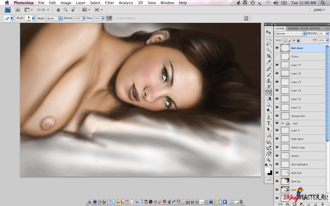Open the eraser Flow slider dropdown
The image size is (330, 206).
(103, 18)
